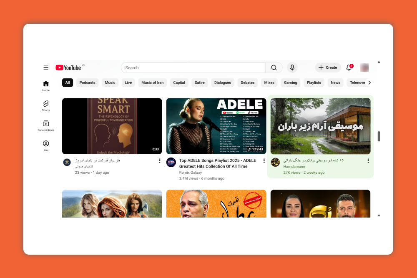Open the You page in sidebar
The image size is (417, 278).
46,146
